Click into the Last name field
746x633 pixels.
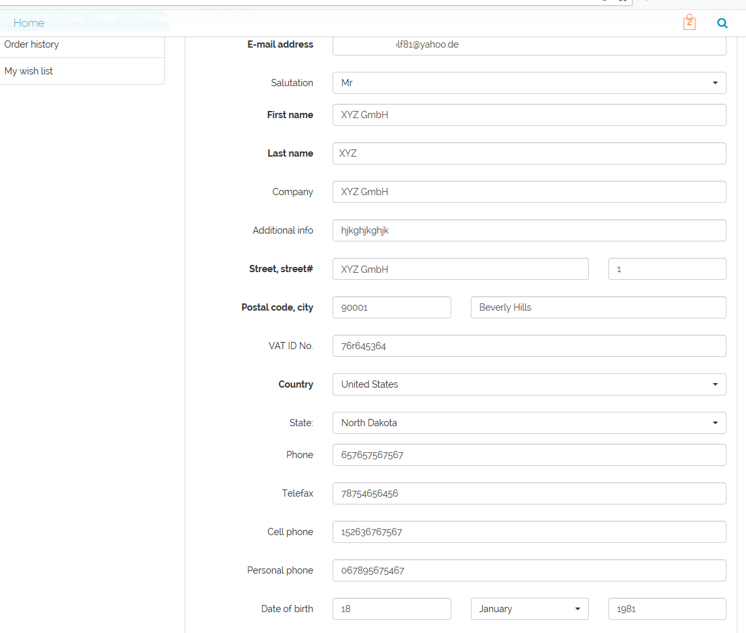(529, 153)
